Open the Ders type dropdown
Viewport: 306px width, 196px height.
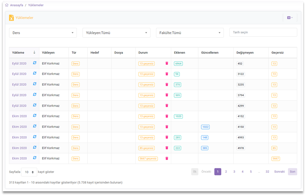[x=43, y=33]
